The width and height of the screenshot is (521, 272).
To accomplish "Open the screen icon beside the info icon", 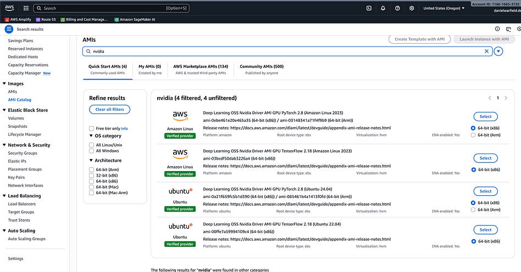I will pos(508,29).
